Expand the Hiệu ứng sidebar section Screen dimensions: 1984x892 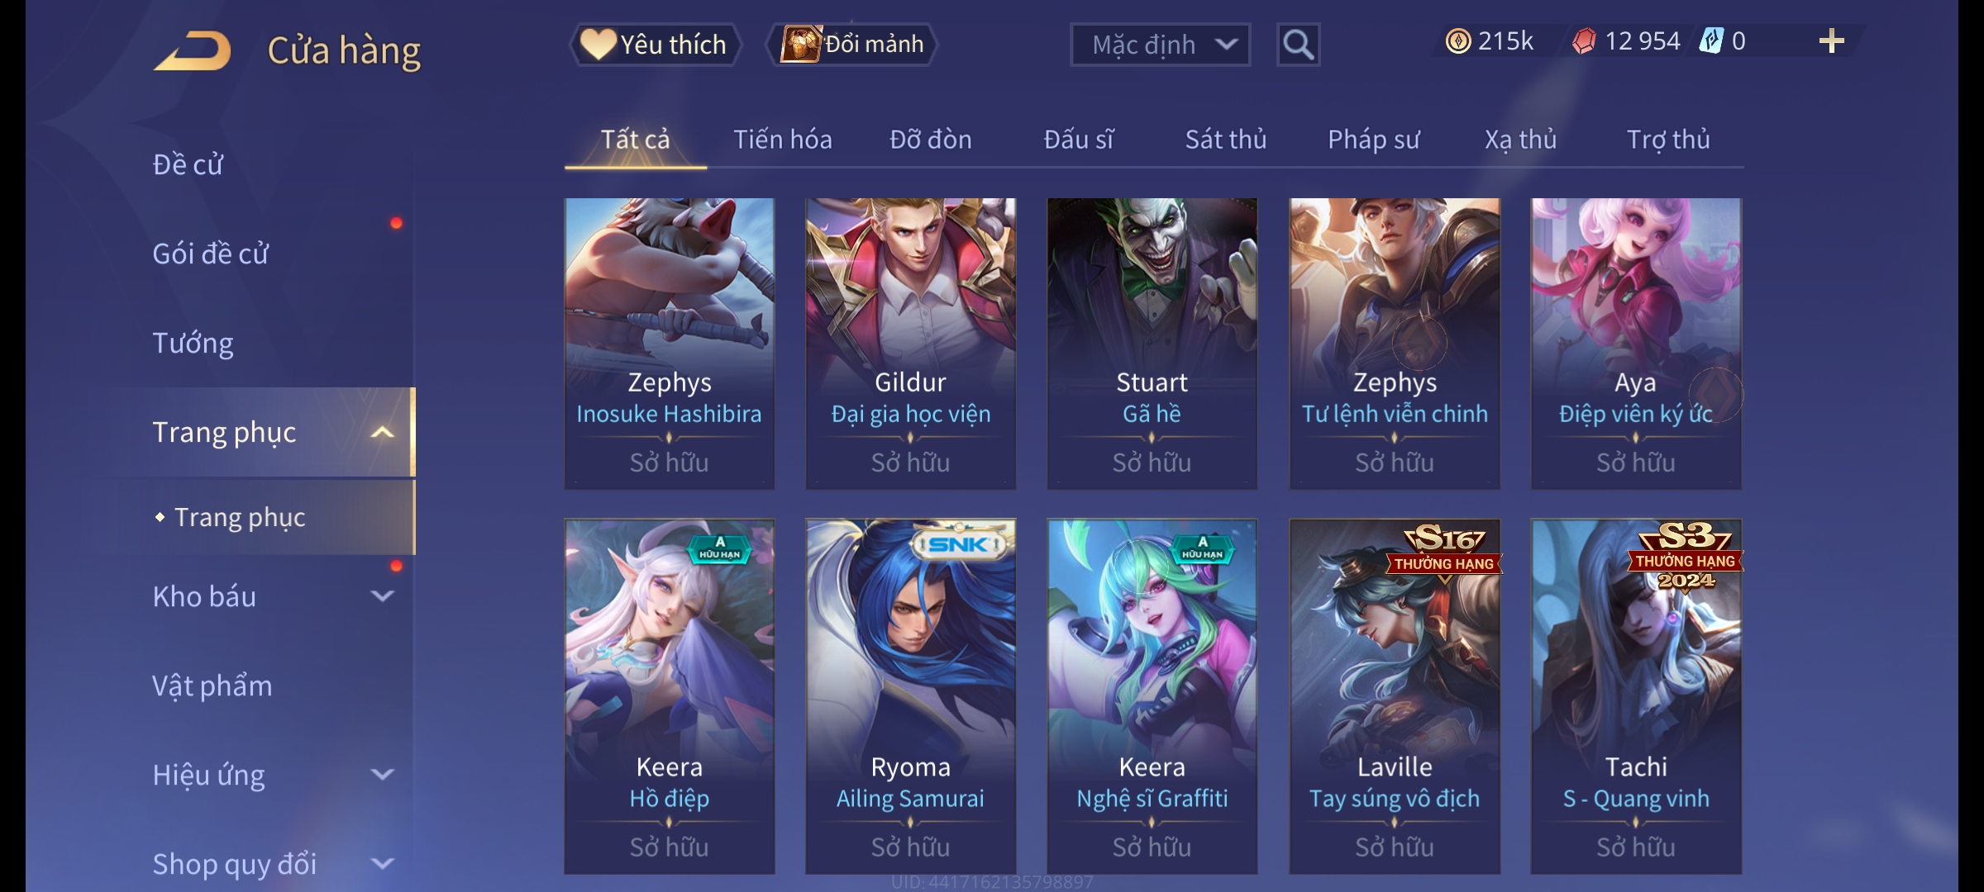coord(382,775)
